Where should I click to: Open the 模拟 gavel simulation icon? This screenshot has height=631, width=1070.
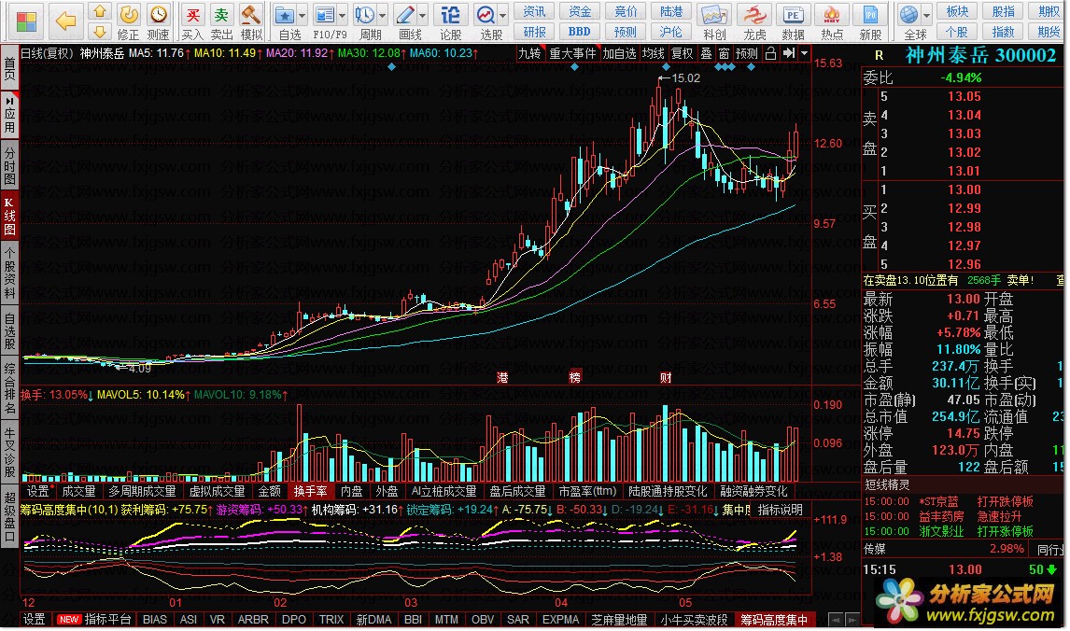click(250, 21)
